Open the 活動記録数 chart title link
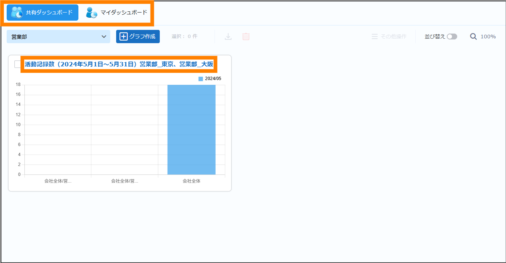This screenshot has width=506, height=263. coord(119,64)
